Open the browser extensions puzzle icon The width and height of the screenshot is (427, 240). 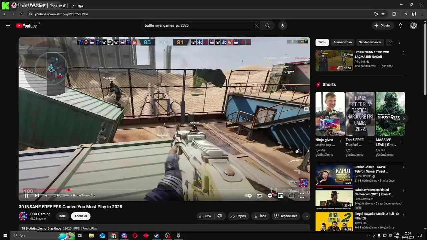click(x=394, y=14)
